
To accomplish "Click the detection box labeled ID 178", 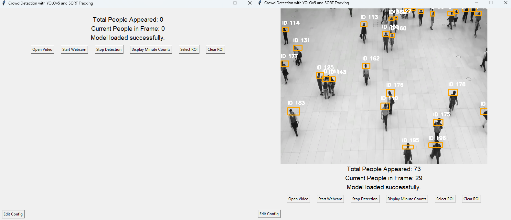I will (453, 93).
